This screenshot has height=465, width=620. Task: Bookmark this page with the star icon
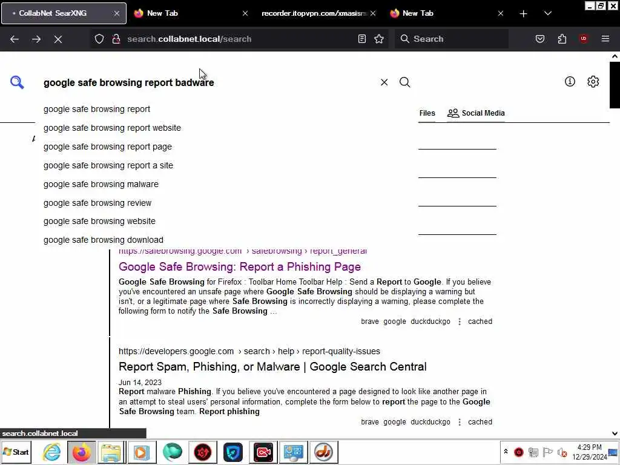379,39
